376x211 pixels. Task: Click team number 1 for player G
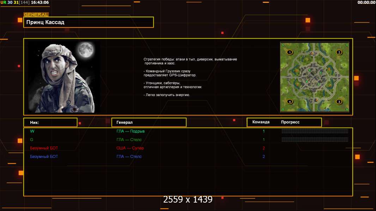[263, 140]
